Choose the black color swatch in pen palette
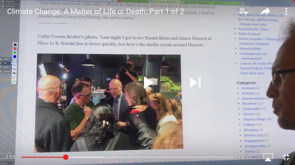The width and height of the screenshot is (295, 165). coord(15,45)
